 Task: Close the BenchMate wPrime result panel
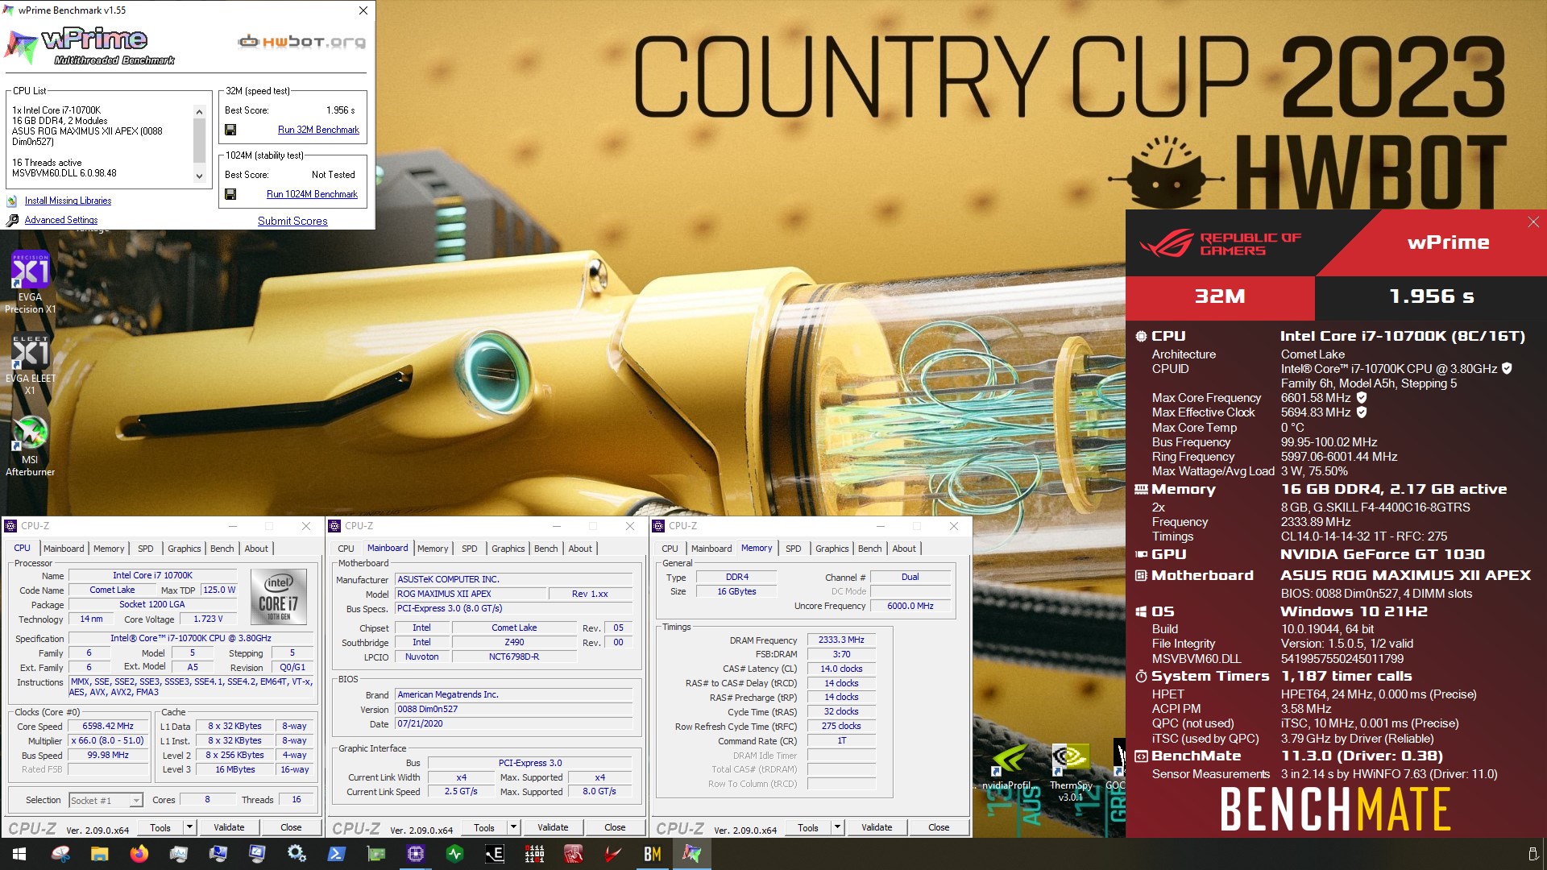[1533, 222]
